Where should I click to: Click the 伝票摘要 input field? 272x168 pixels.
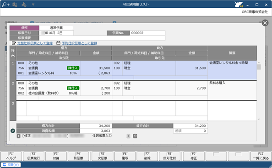102,38
